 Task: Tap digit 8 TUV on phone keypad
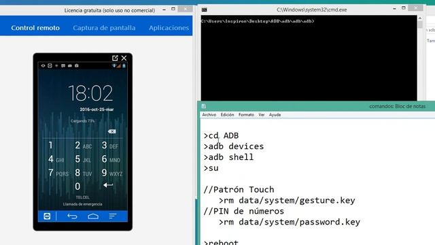pyautogui.click(x=83, y=173)
